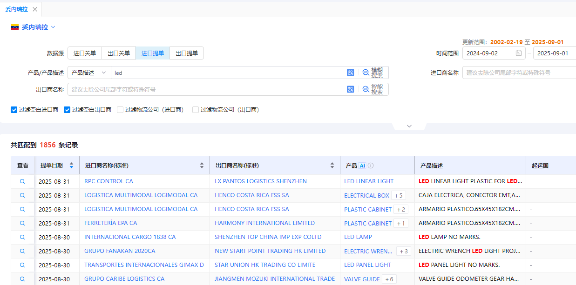Switch to the 进口关单 tab
Image resolution: width=576 pixels, height=285 pixels.
[x=84, y=53]
